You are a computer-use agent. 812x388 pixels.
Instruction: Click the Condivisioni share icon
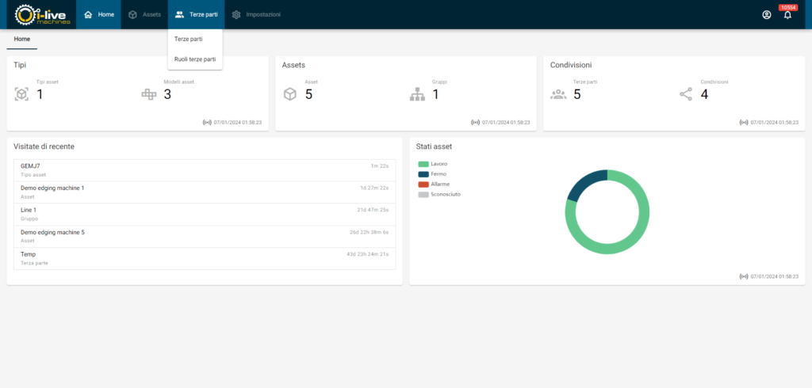click(686, 94)
